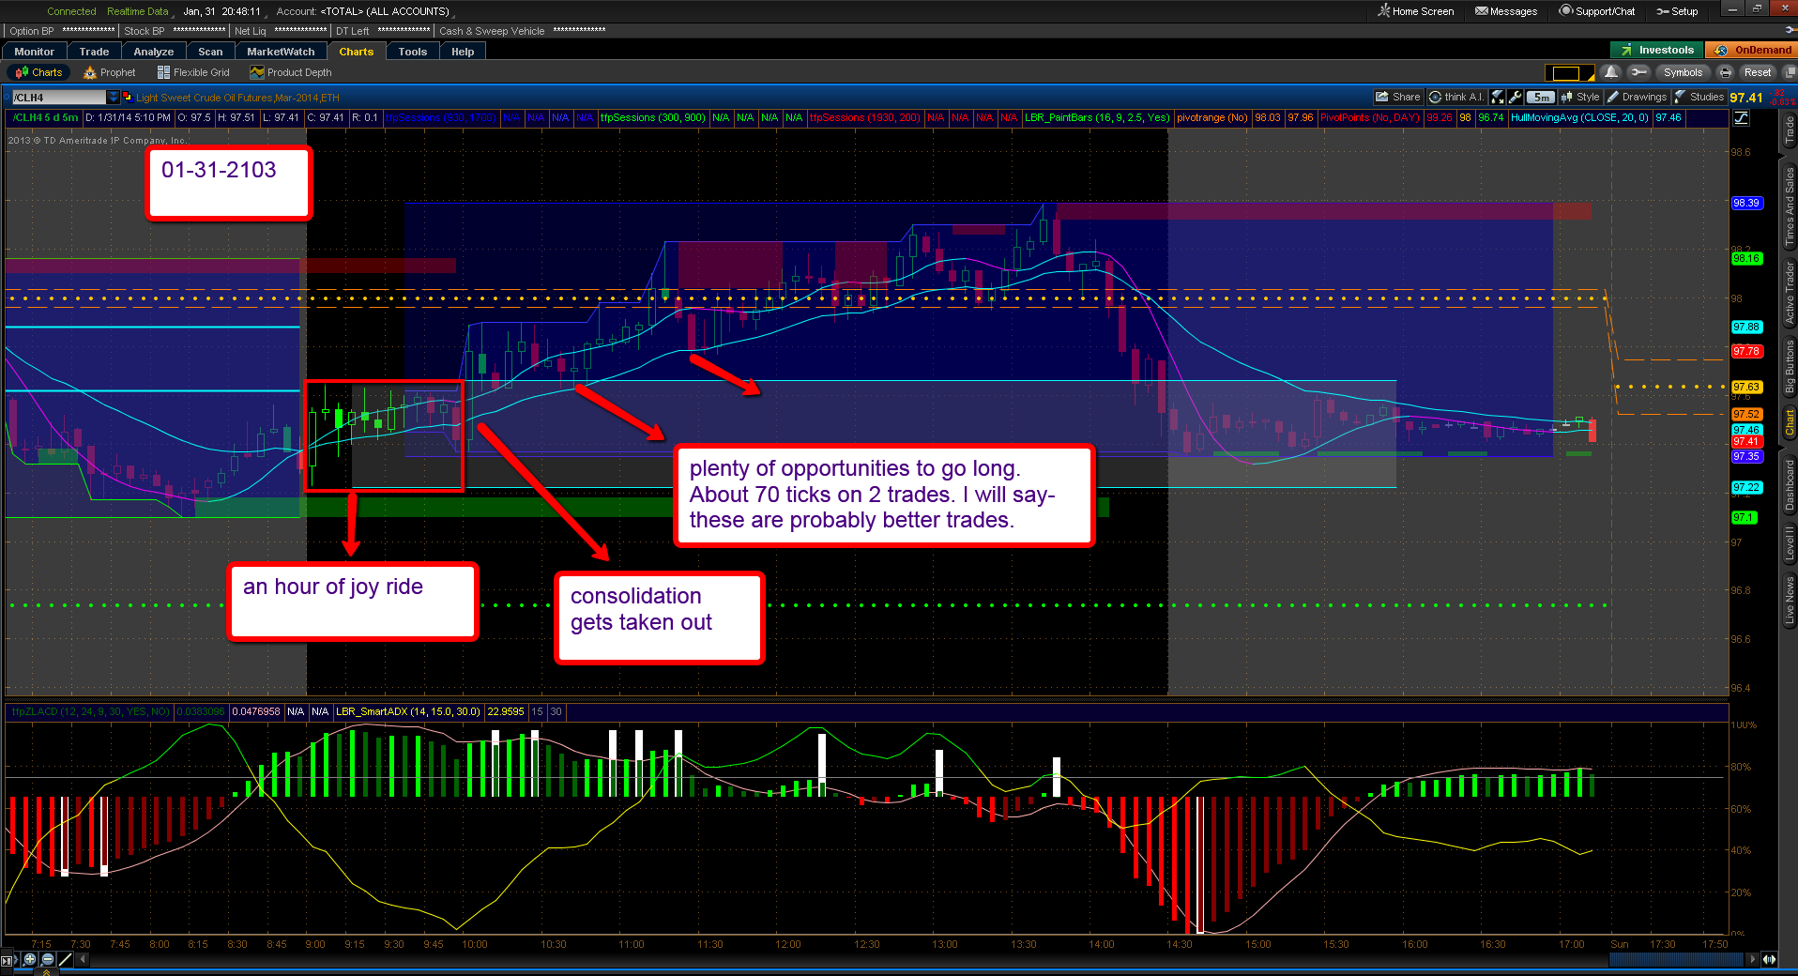Open the Trade side panel tab

(1789, 130)
